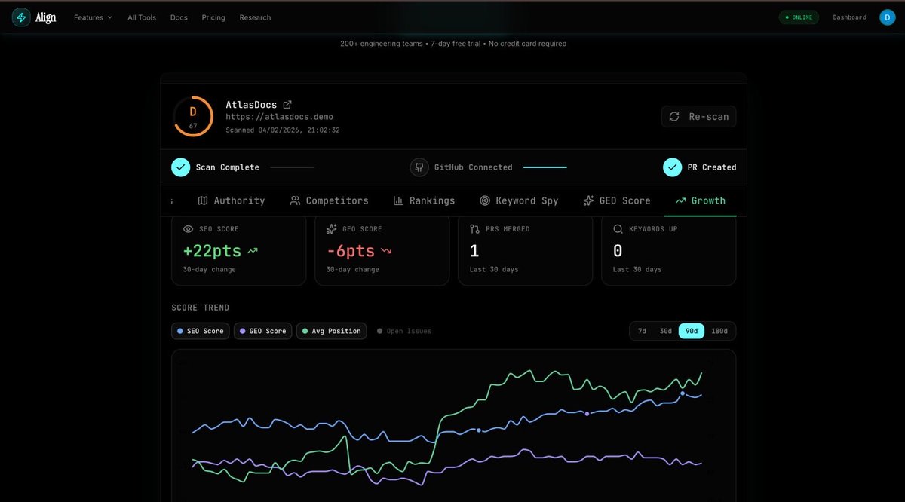Click the D grade score ring

tap(193, 116)
